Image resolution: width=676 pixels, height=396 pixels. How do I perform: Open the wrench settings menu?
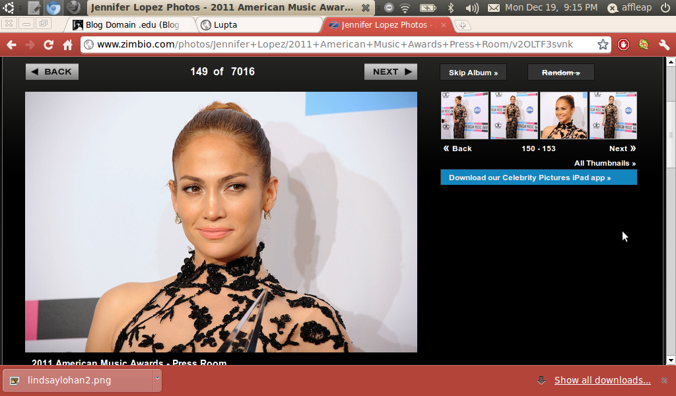[664, 44]
